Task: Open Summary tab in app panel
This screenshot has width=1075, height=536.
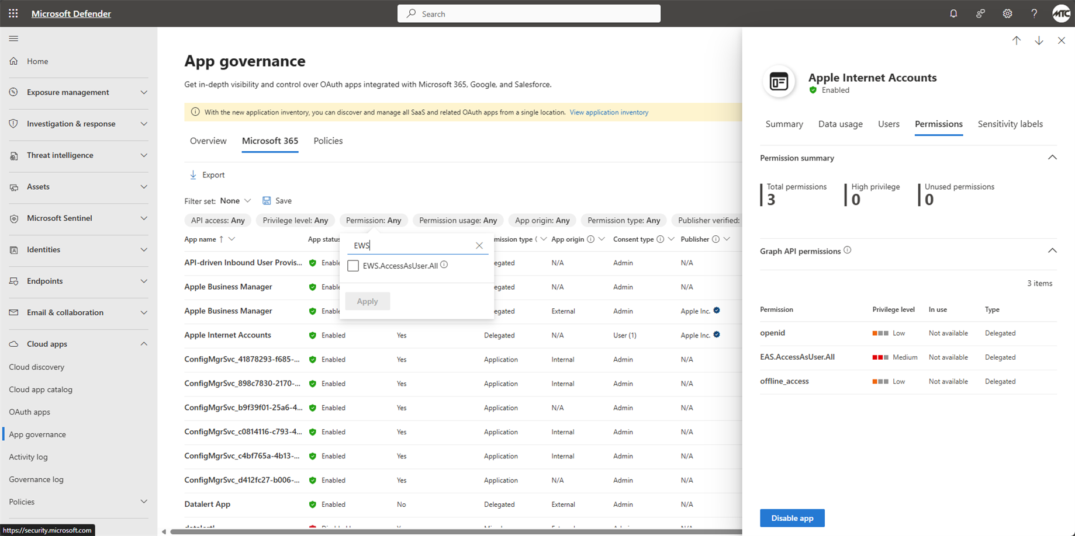Action: pyautogui.click(x=784, y=124)
